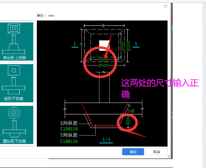
Task: Click the X向纵筋 label
Action: (x=69, y=123)
